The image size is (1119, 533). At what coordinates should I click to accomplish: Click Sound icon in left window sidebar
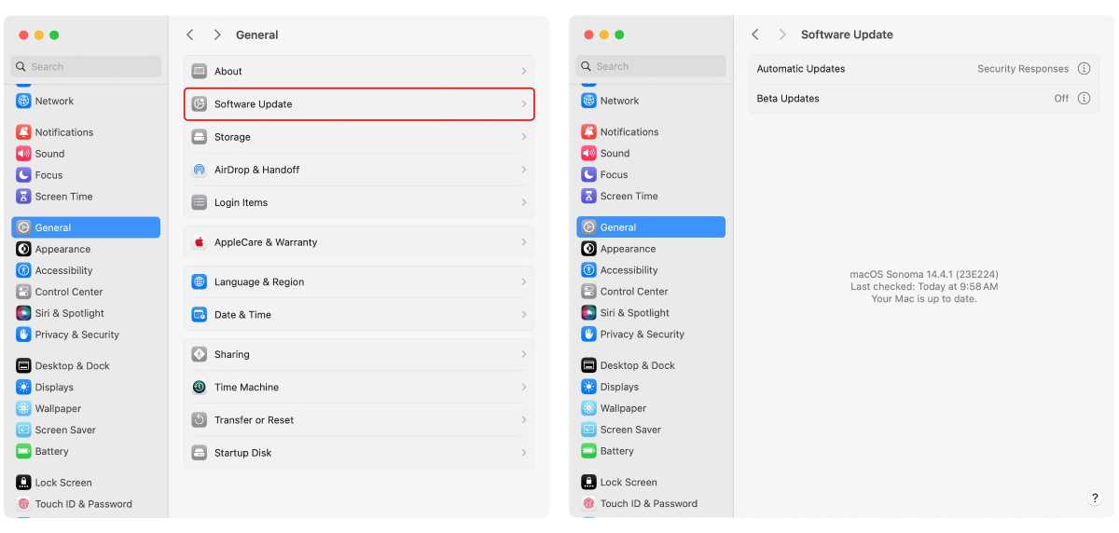[23, 154]
